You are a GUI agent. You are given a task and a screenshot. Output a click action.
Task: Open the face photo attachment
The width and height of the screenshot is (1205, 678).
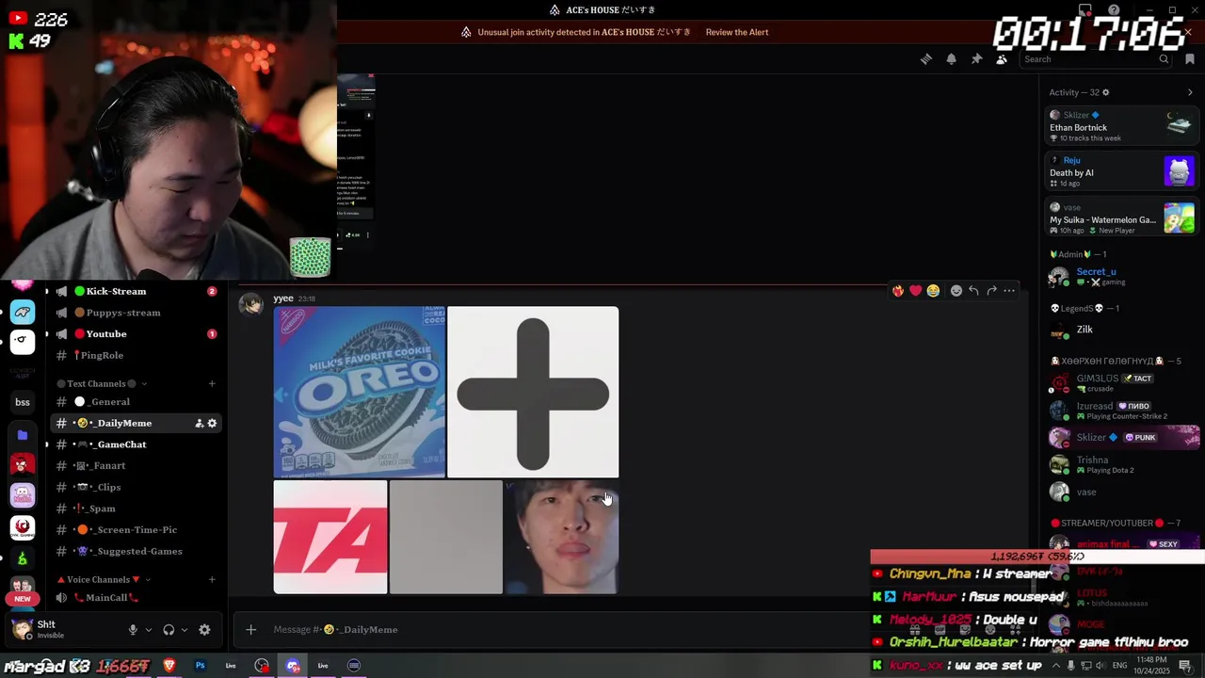coord(561,537)
